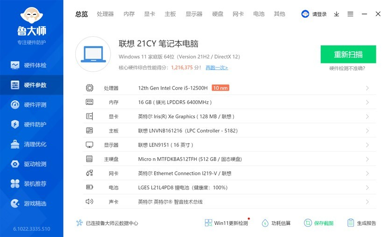Click the 鲁大师 mascot logo
Image resolution: width=388 pixels, height=237 pixels.
(31, 15)
